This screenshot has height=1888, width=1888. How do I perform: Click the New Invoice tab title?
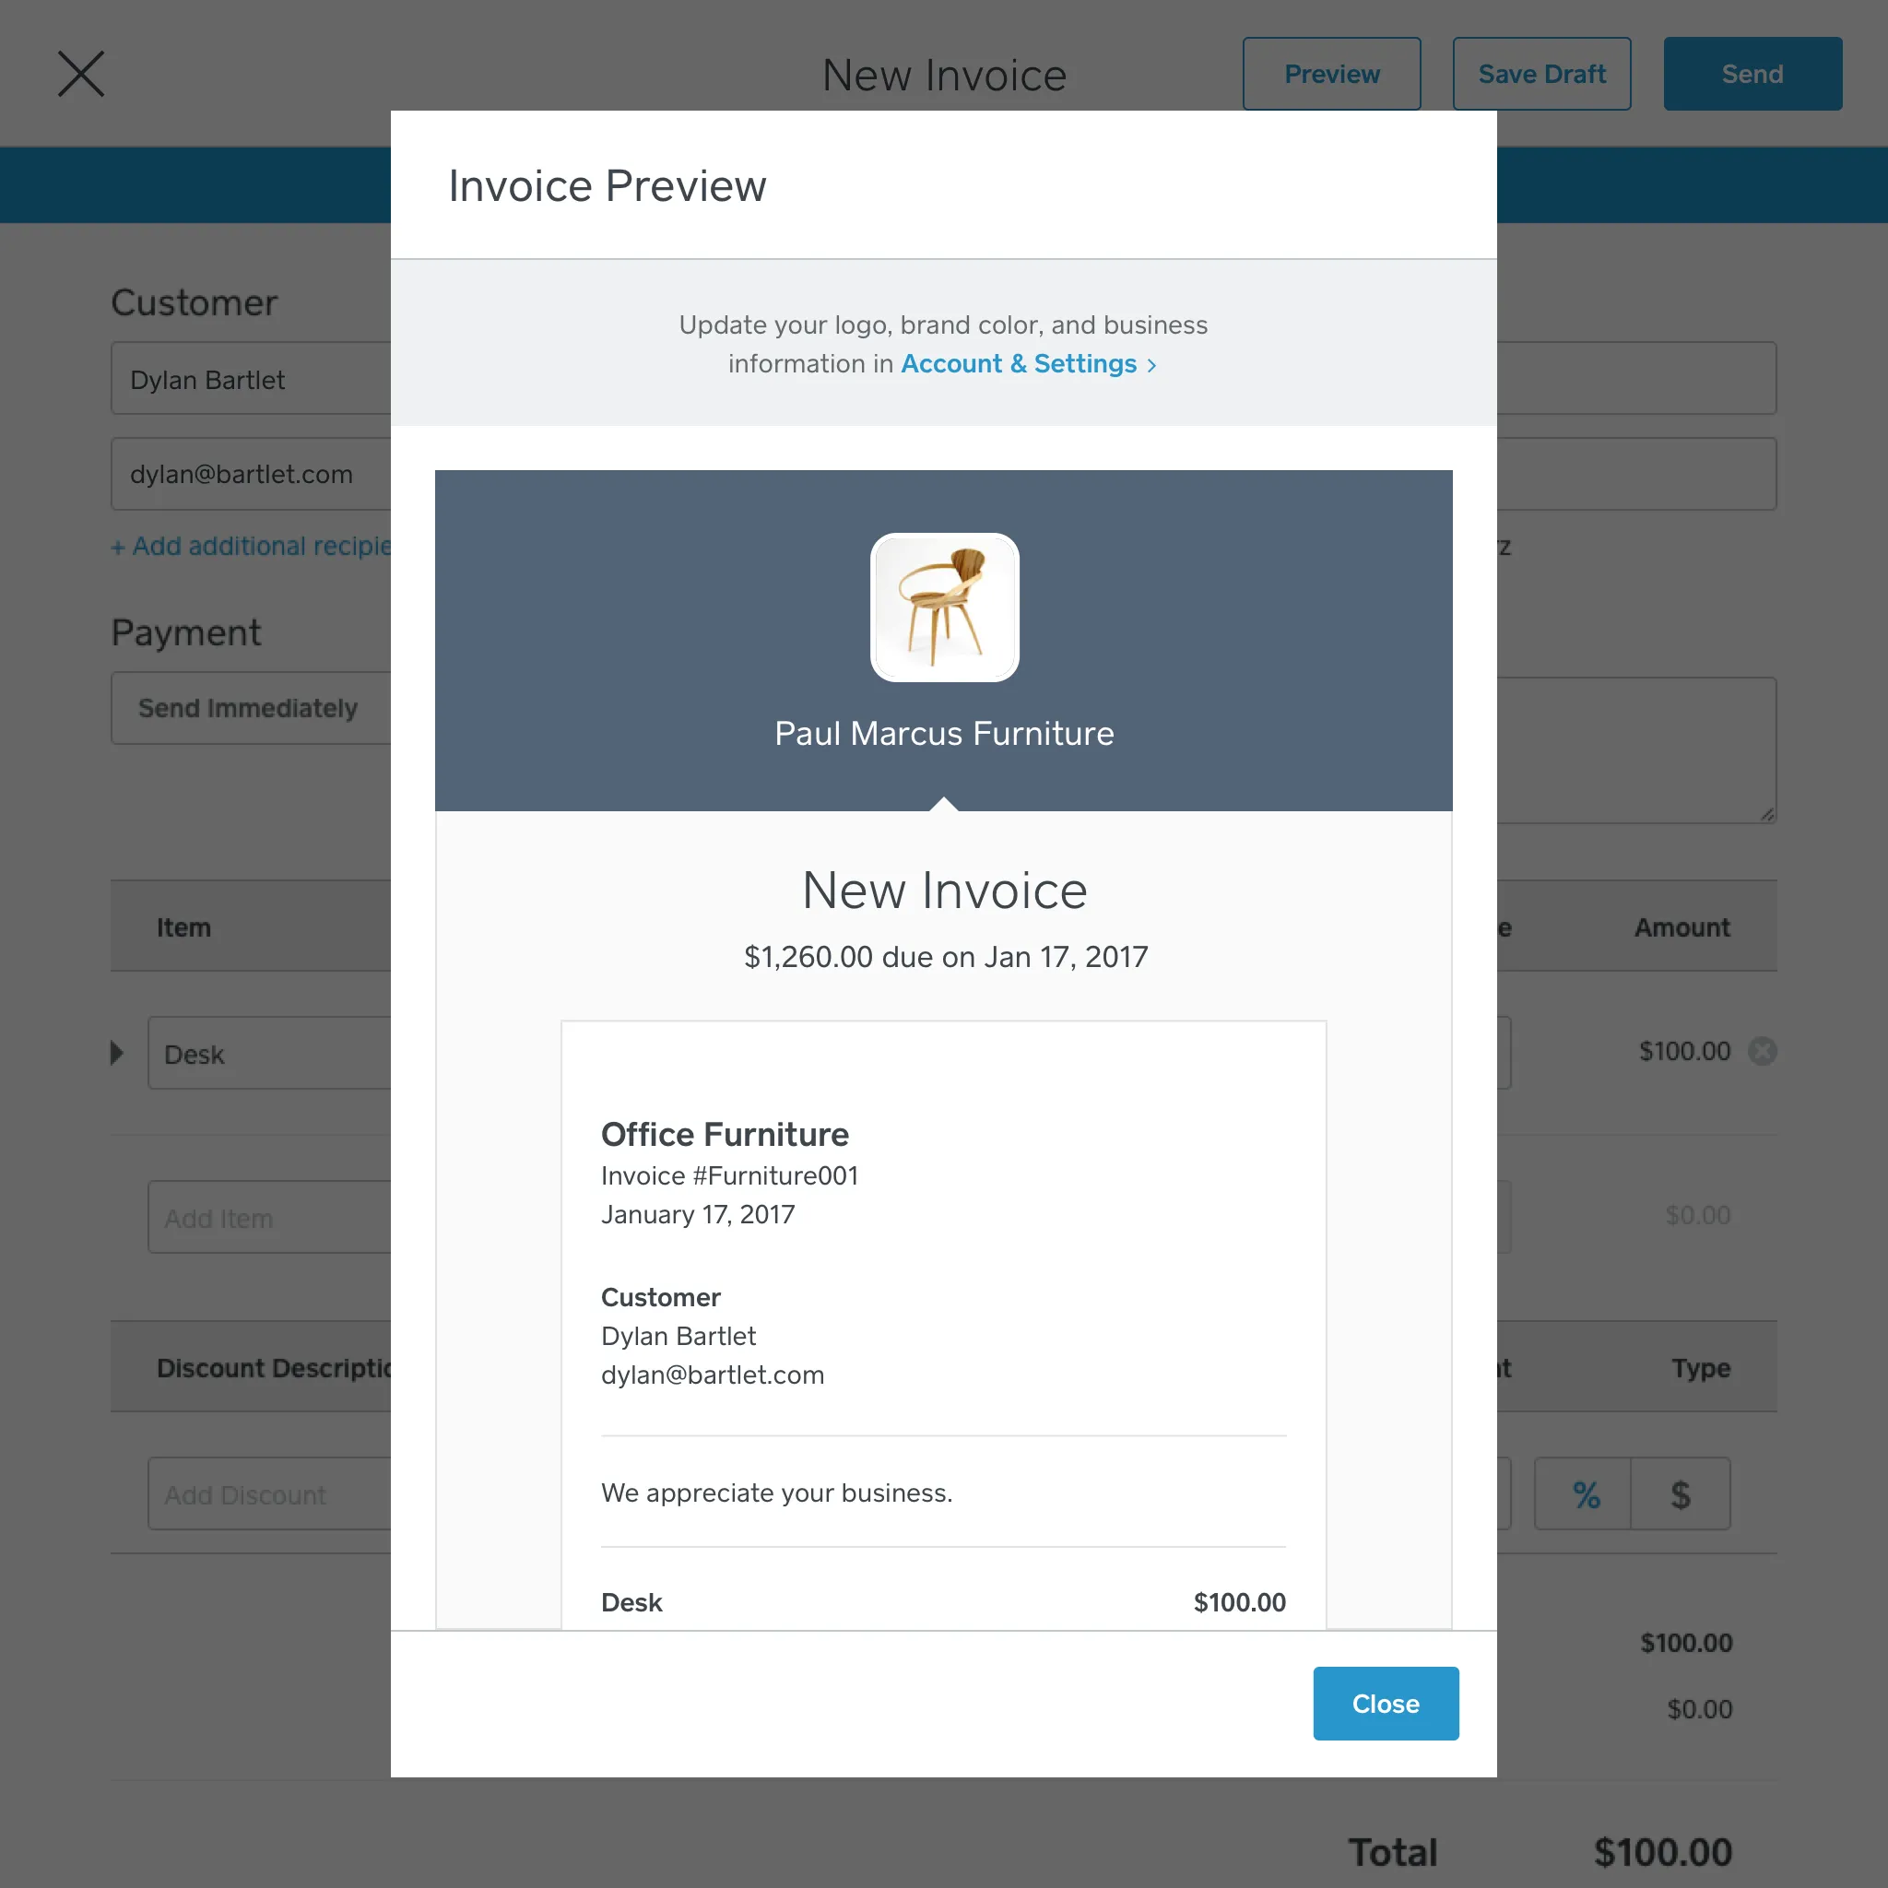[x=944, y=73]
